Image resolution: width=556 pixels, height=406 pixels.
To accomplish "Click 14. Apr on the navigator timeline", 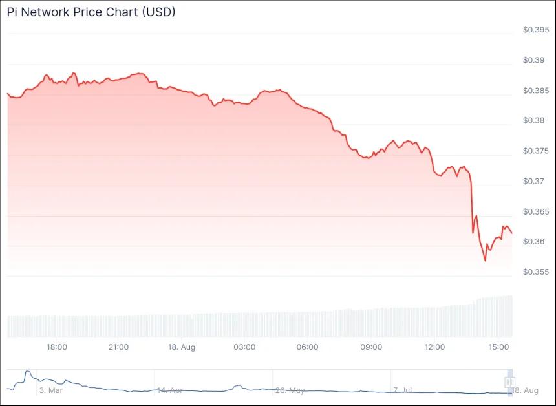I will [x=171, y=390].
